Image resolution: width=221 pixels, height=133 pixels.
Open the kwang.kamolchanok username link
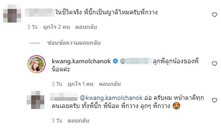81,61
